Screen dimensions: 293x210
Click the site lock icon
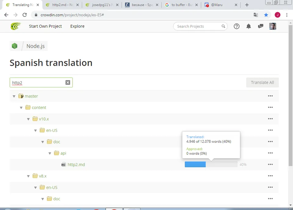[36, 15]
